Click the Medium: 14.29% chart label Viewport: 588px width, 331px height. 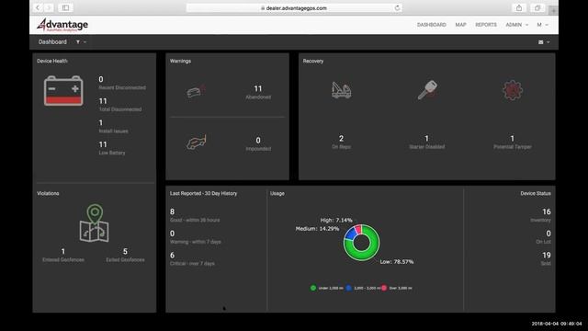(317, 229)
